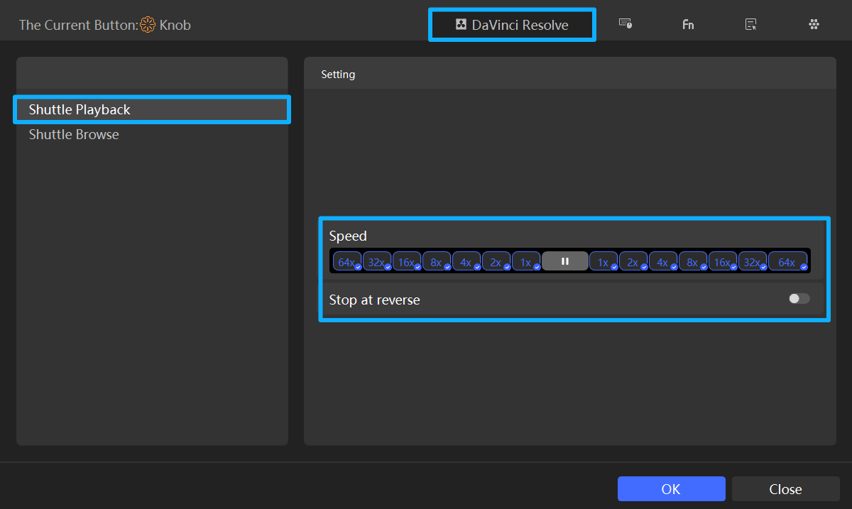This screenshot has width=852, height=509.
Task: Click the Knob icon beside Current Button label
Action: (x=146, y=24)
